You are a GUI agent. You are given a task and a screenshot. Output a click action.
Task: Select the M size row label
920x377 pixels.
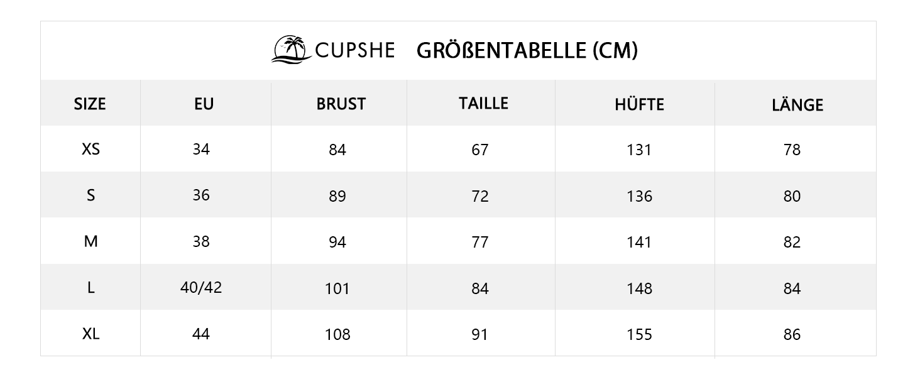(91, 241)
